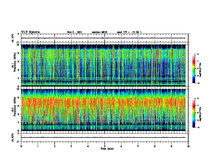Screen dimensions: 212x164
Task: Click time axis tick label "7"
Action: [x=138, y=146]
